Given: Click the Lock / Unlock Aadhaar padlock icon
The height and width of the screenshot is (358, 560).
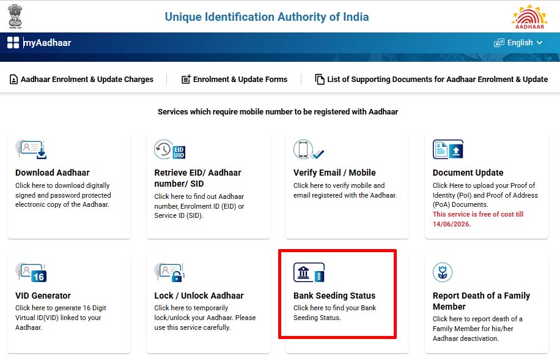Looking at the screenshot, I should (x=169, y=272).
